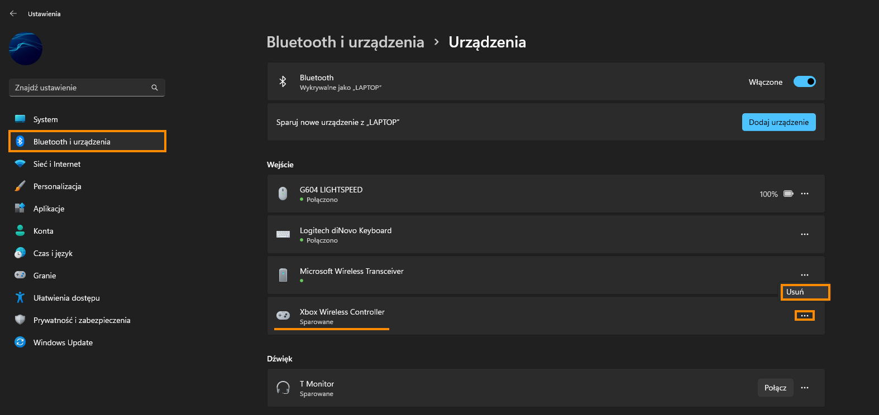Click the Logitech diNovo Keyboard icon

pyautogui.click(x=283, y=234)
